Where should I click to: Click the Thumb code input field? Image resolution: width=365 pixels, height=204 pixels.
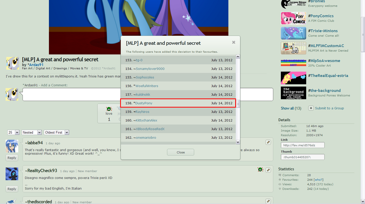[x=303, y=157]
